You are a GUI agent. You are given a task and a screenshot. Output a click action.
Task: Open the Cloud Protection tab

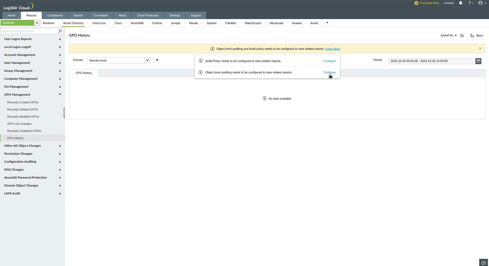tap(148, 15)
